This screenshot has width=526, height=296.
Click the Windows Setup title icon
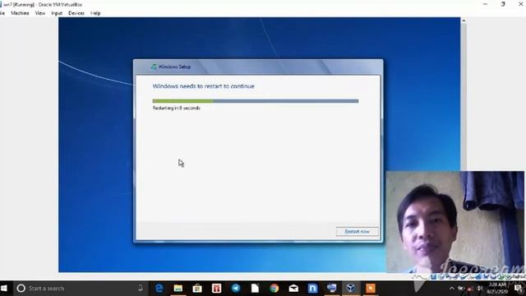[154, 67]
